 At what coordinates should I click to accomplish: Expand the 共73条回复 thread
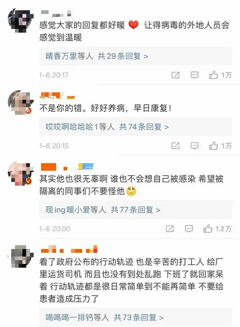(138, 318)
